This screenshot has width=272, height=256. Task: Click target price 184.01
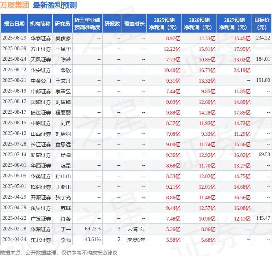263,59
